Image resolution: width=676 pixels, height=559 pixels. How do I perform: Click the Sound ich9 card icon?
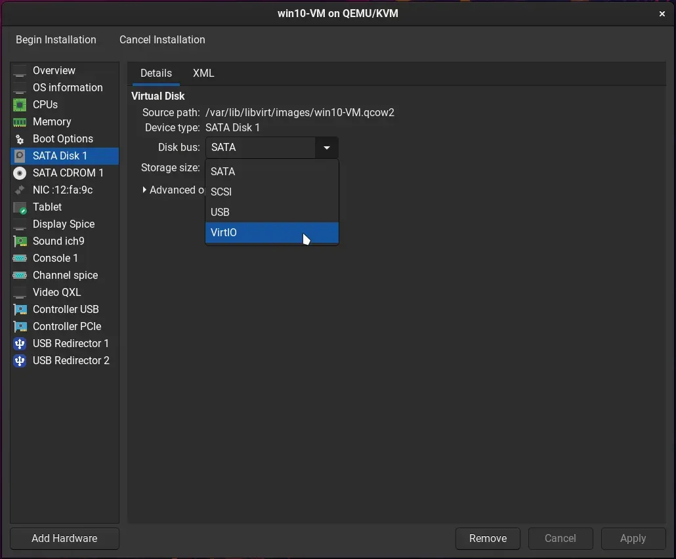pyautogui.click(x=20, y=241)
